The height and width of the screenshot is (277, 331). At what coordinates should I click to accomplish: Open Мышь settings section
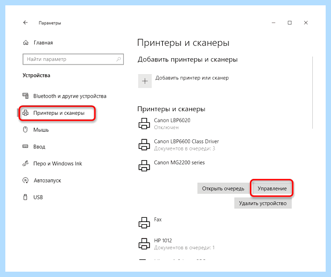pos(41,130)
